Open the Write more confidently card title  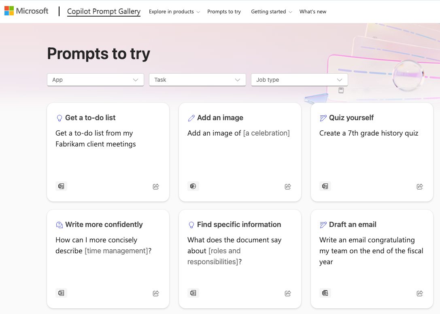(x=104, y=225)
